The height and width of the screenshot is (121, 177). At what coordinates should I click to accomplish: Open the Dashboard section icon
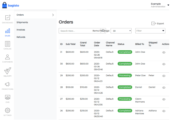pos(8,18)
